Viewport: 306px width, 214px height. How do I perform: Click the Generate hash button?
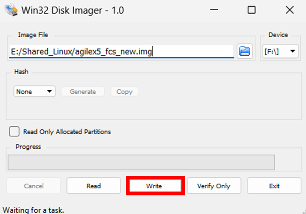(83, 91)
